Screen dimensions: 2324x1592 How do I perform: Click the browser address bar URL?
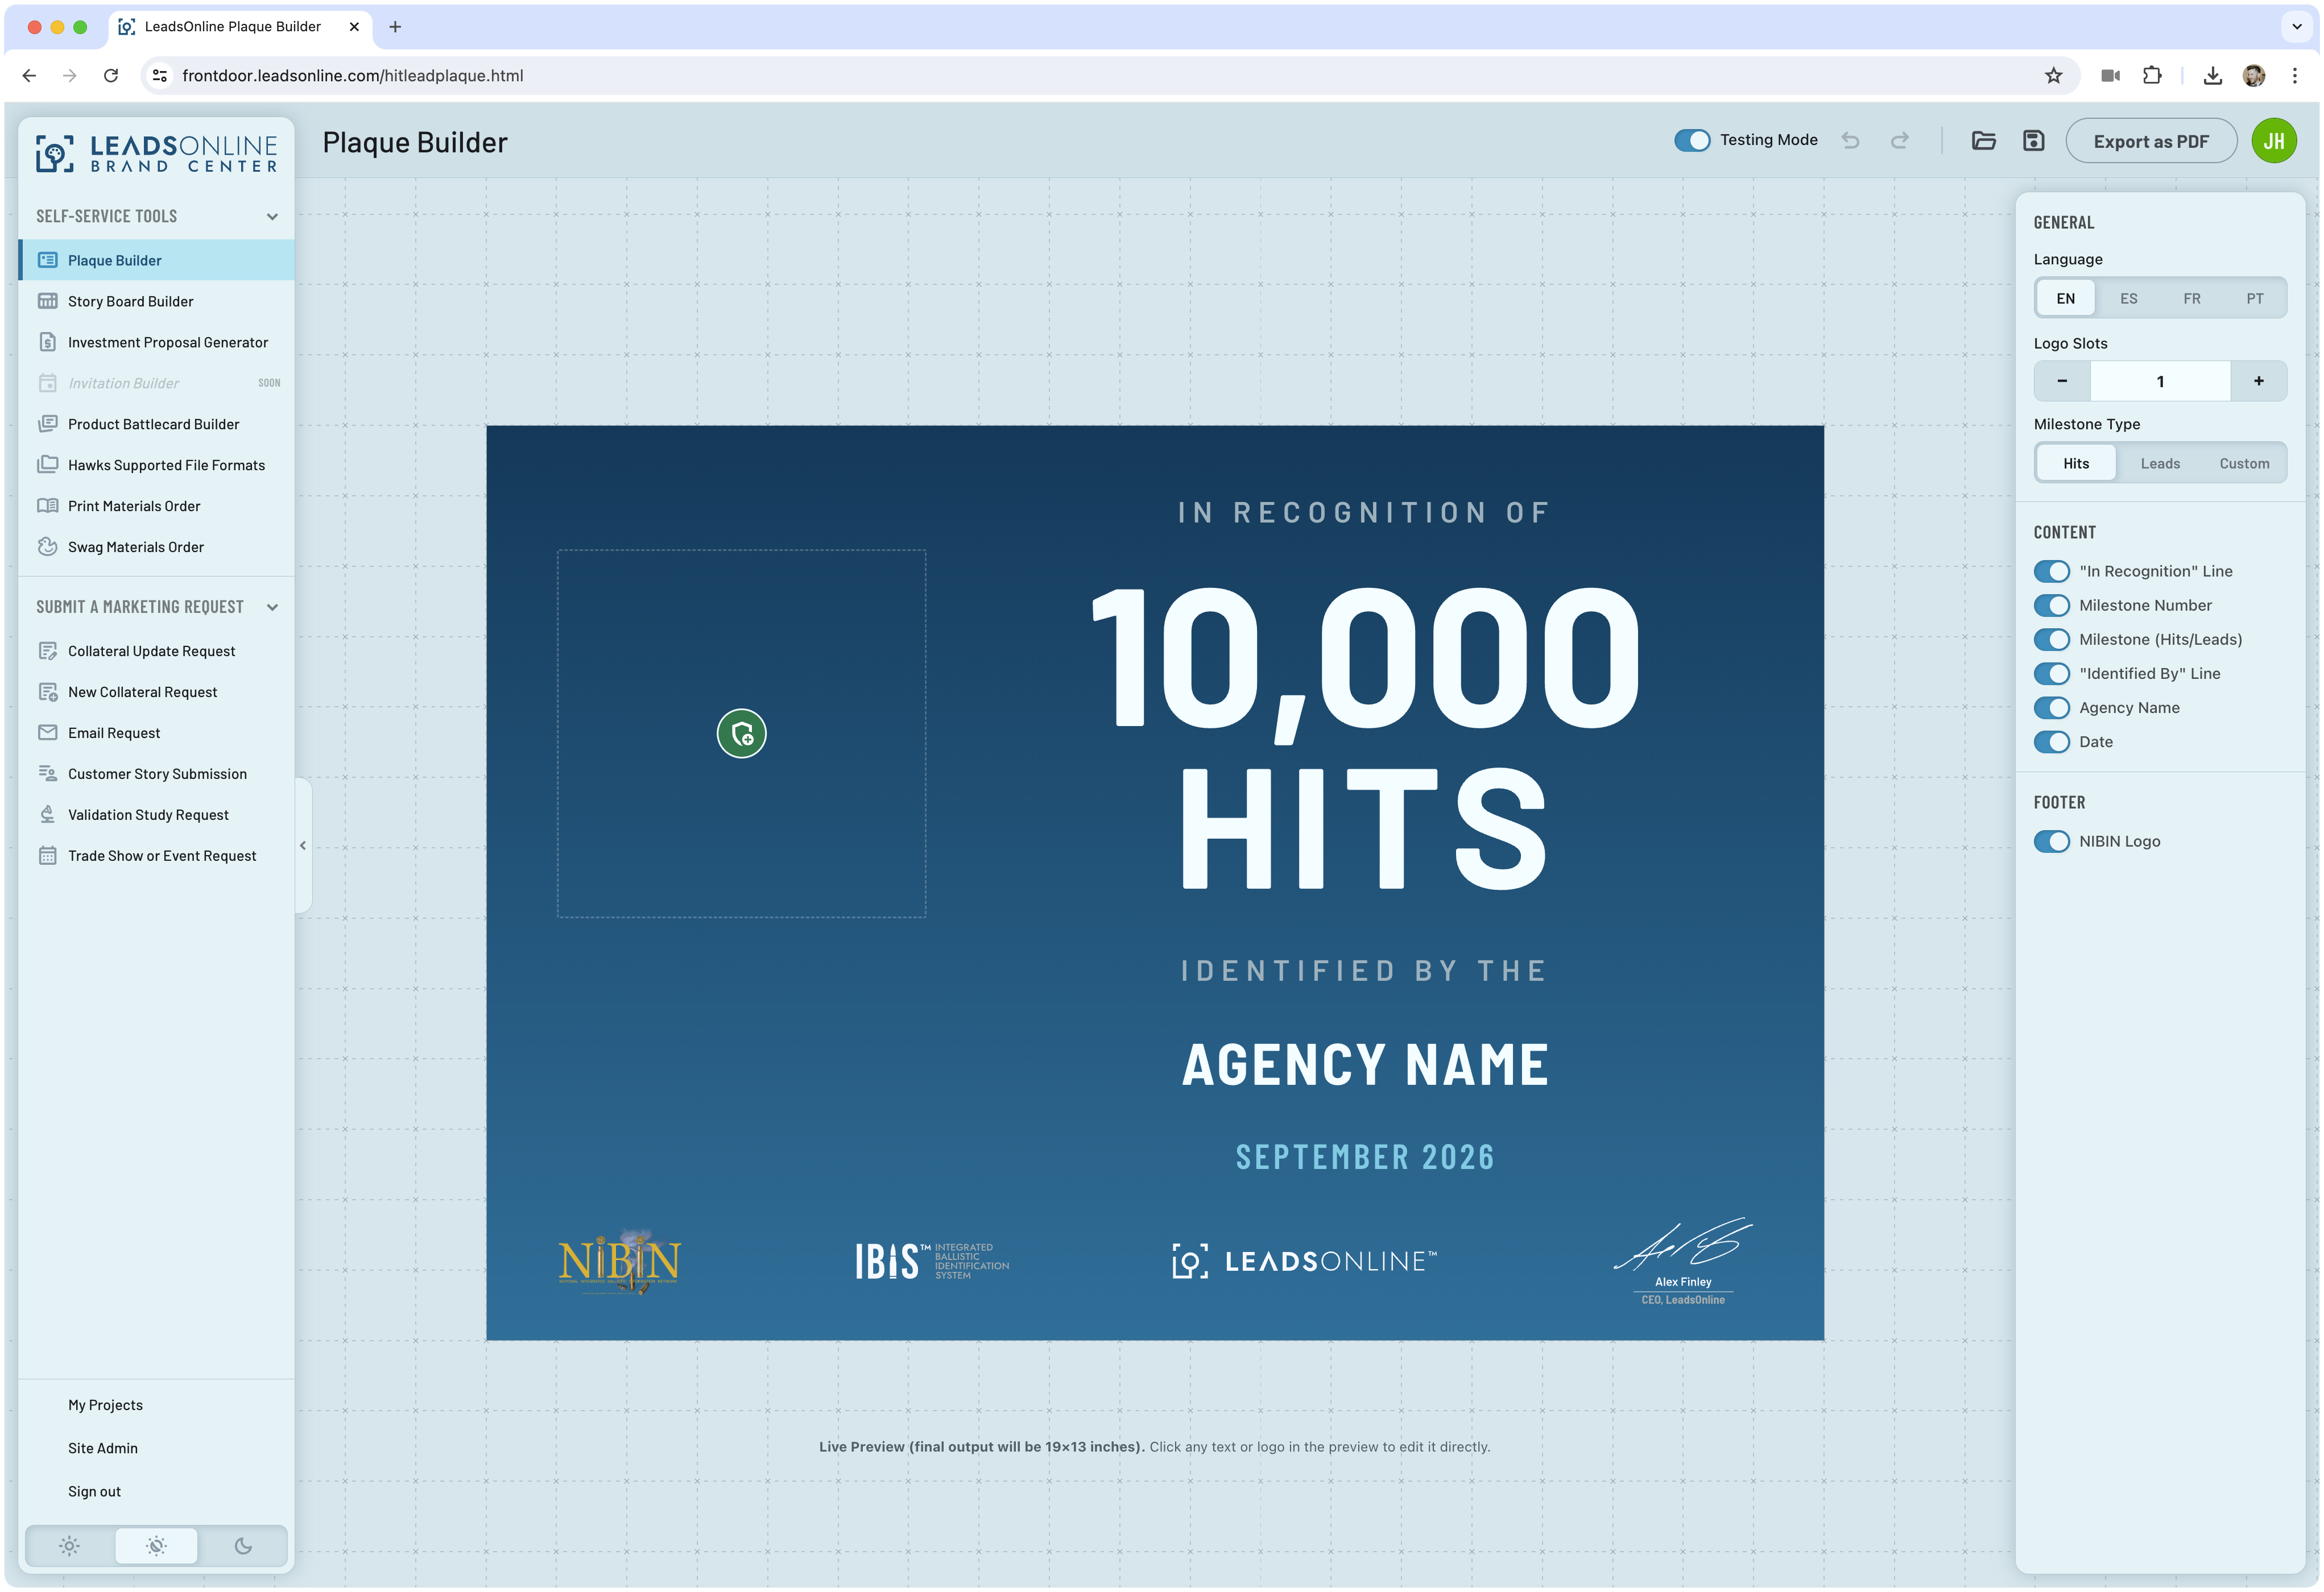352,76
